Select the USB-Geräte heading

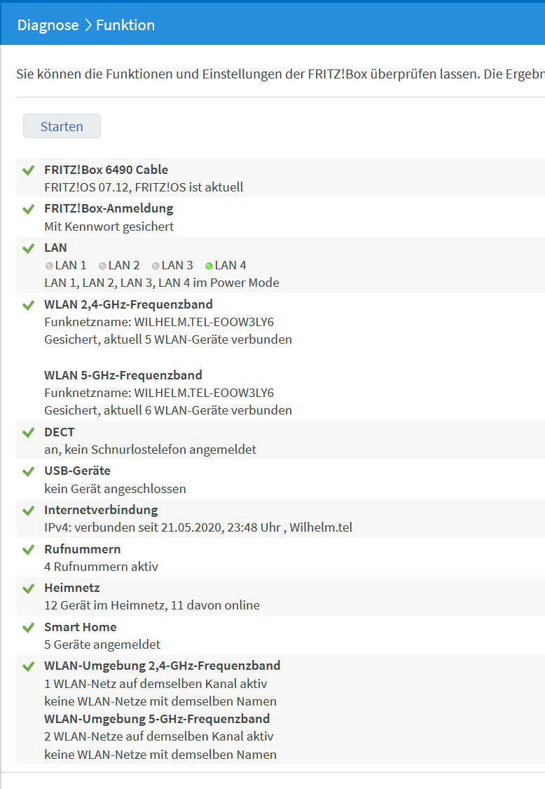(78, 471)
